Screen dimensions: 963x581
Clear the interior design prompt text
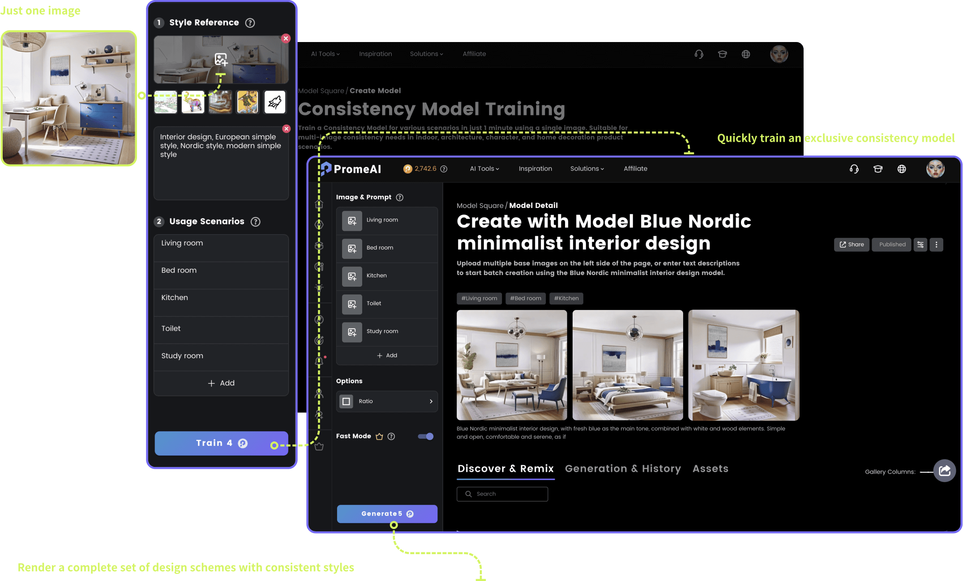tap(287, 129)
